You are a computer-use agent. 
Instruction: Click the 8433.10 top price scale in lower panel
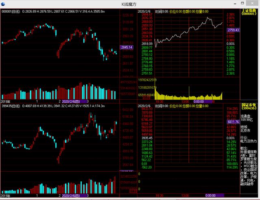pos(147,109)
